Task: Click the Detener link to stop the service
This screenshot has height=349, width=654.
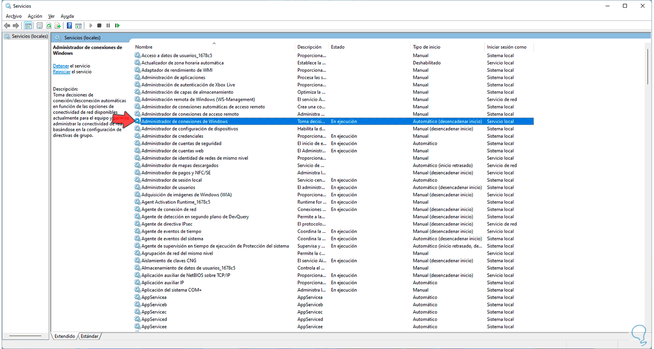Action: coord(61,66)
